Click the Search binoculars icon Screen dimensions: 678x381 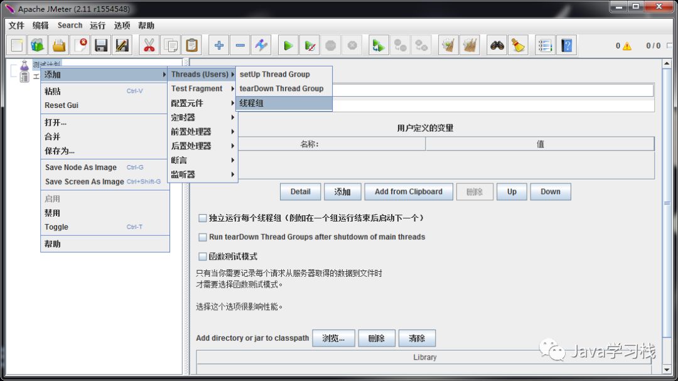pyautogui.click(x=497, y=45)
